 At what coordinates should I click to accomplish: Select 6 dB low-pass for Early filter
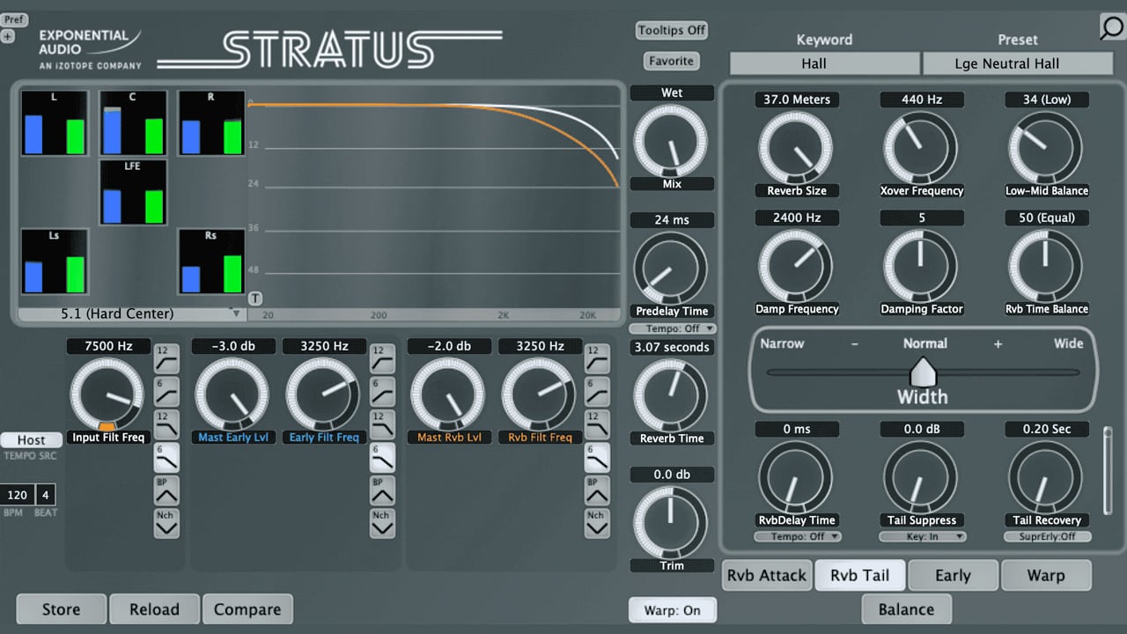point(382,457)
